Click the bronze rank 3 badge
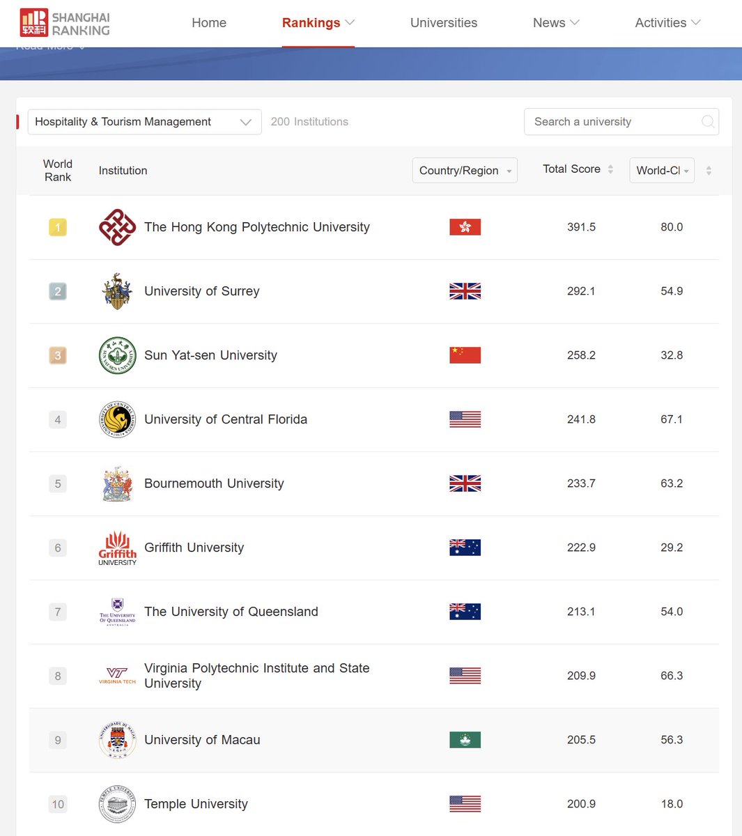Screen dimensions: 742x836 click(58, 355)
